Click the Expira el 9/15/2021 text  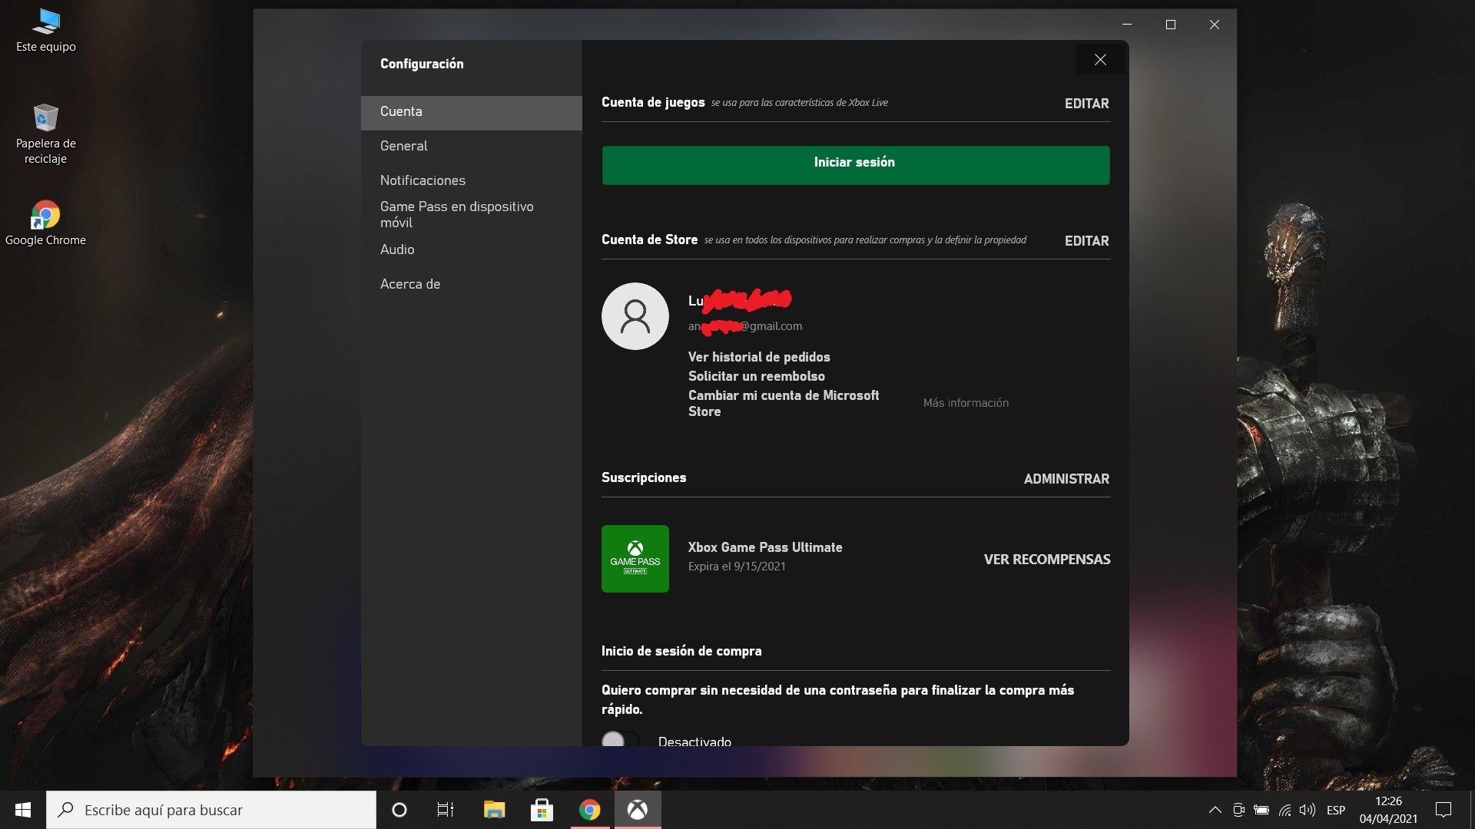737,566
